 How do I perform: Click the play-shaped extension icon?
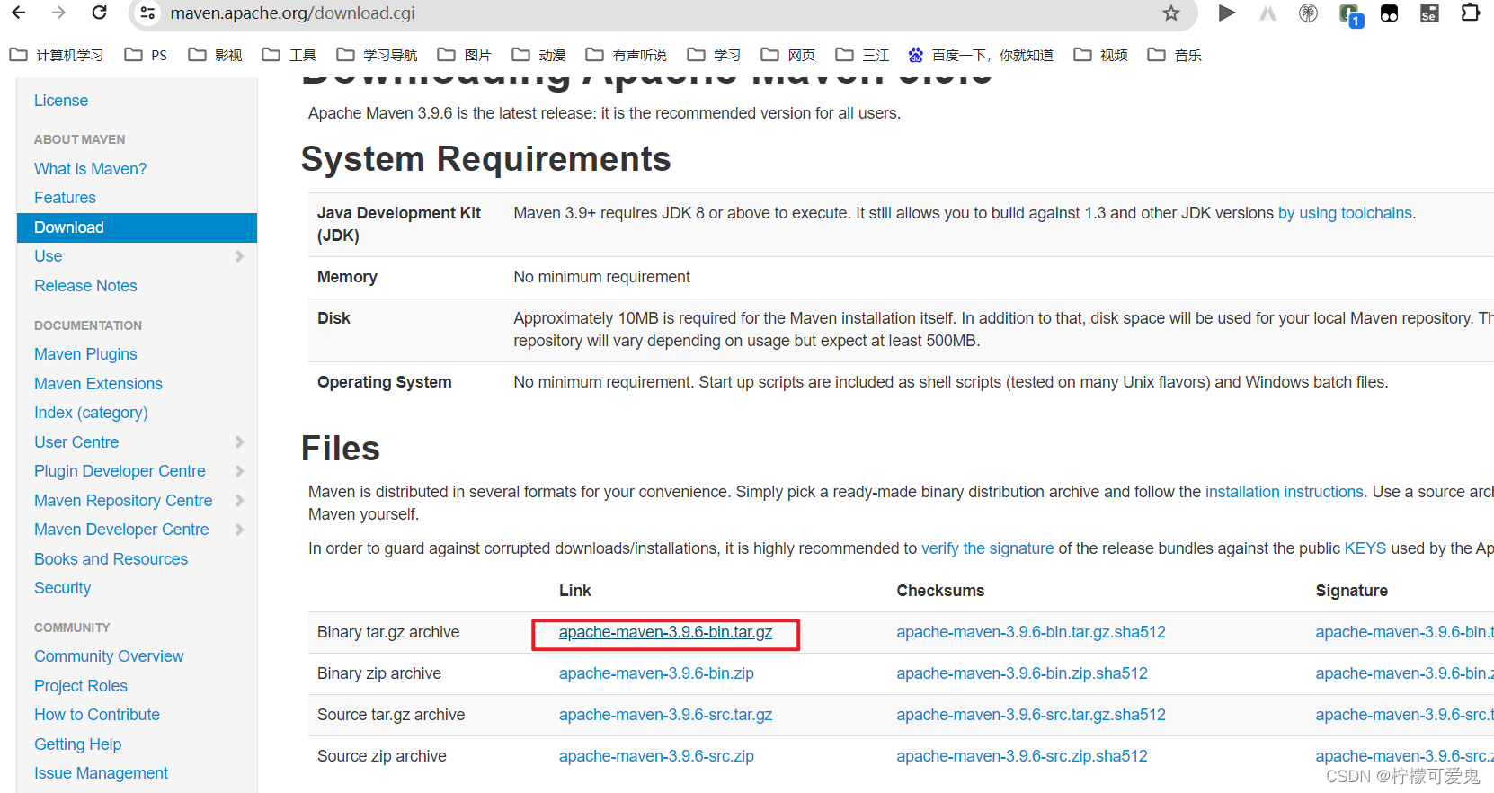[1226, 13]
